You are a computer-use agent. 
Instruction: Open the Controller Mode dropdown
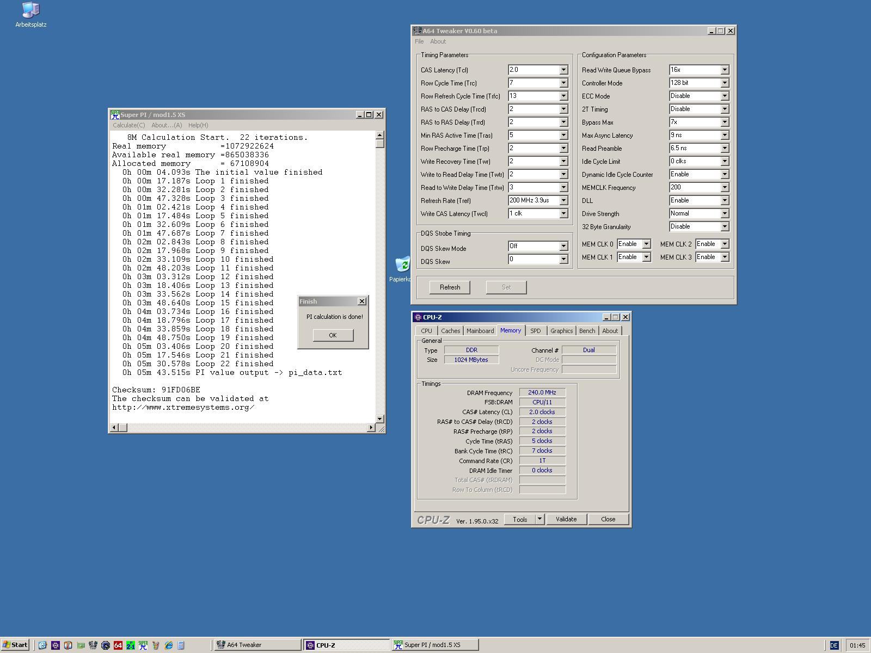pos(725,83)
